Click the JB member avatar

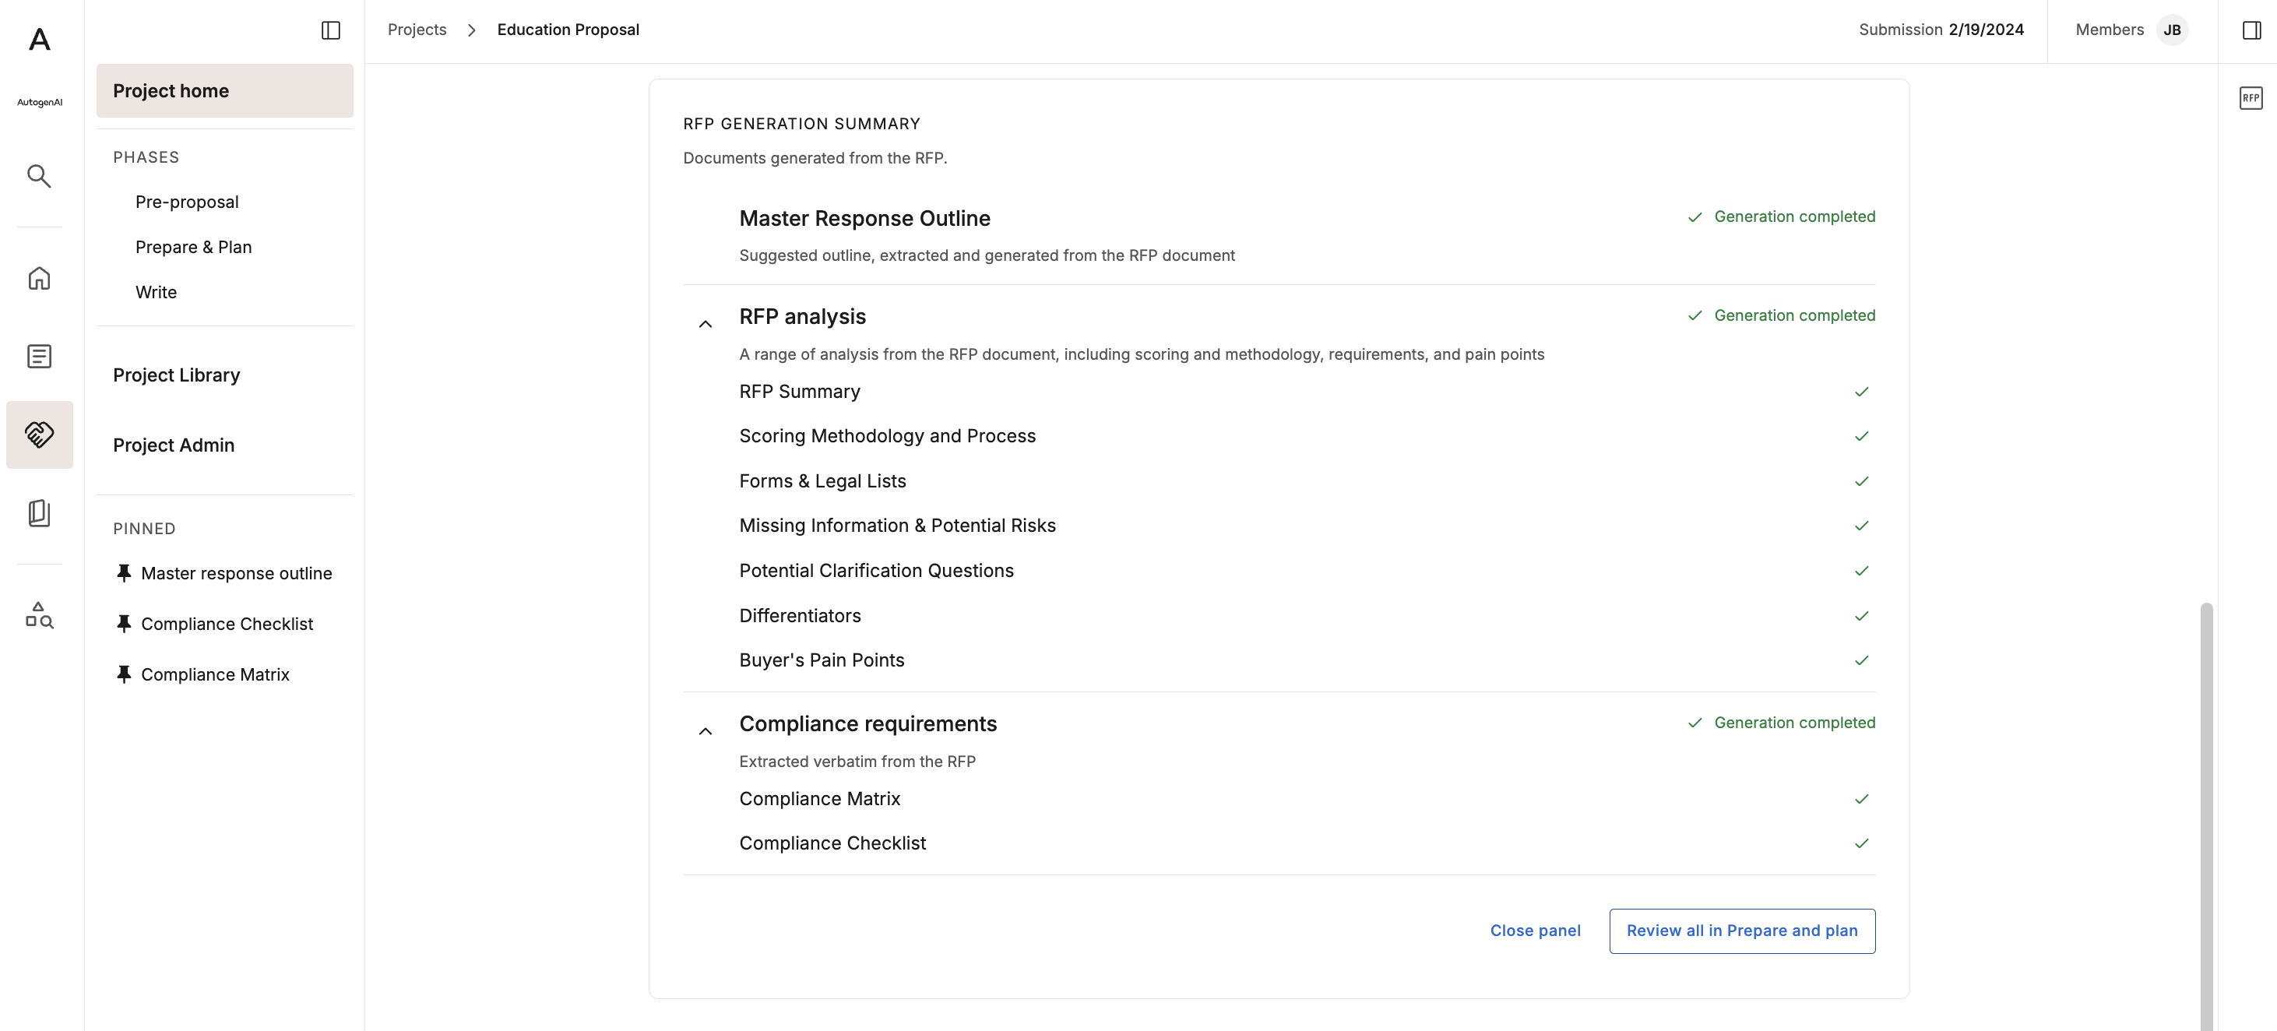(2172, 30)
